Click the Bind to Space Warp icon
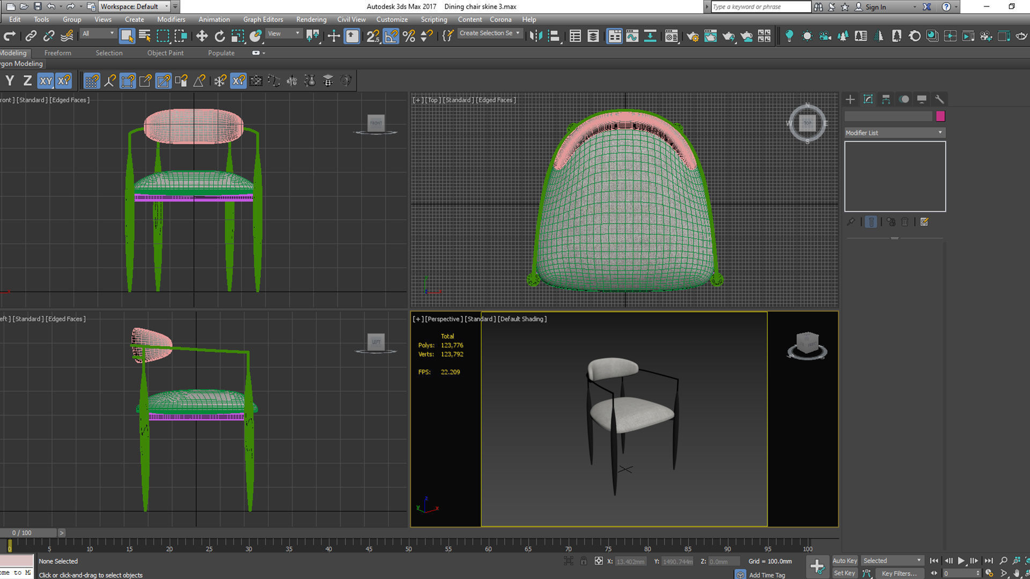Image resolution: width=1030 pixels, height=579 pixels. click(67, 36)
